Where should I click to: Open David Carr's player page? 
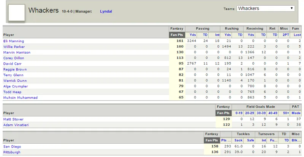(12, 63)
